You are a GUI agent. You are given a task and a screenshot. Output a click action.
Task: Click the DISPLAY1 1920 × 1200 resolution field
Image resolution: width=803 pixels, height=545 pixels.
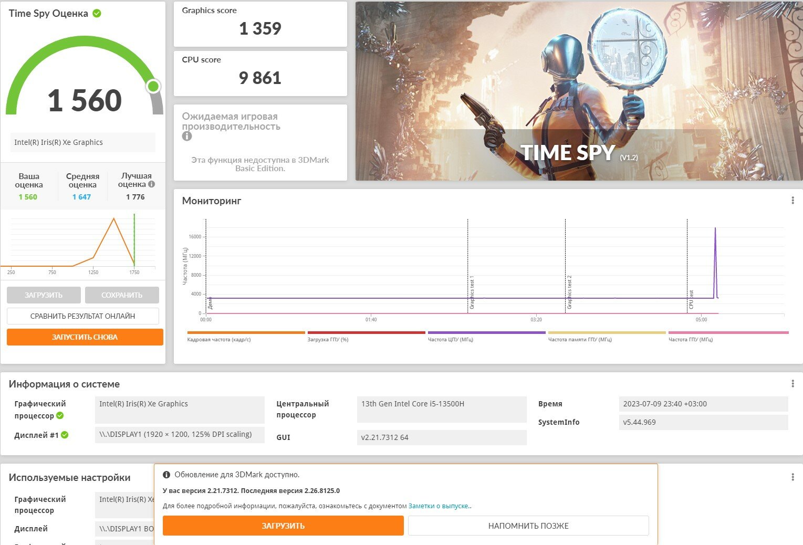point(180,435)
